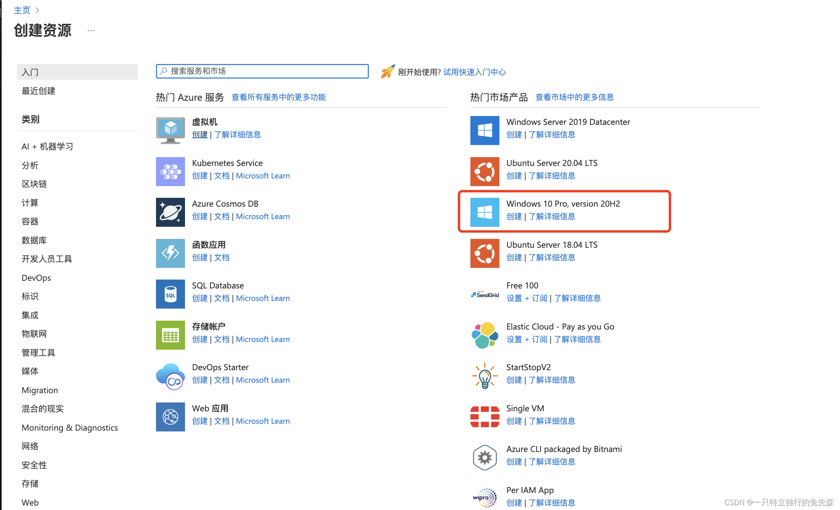Screen dimensions: 840x510
Task: Click the Storage Account (存储帐户) green icon
Action: 170,335
